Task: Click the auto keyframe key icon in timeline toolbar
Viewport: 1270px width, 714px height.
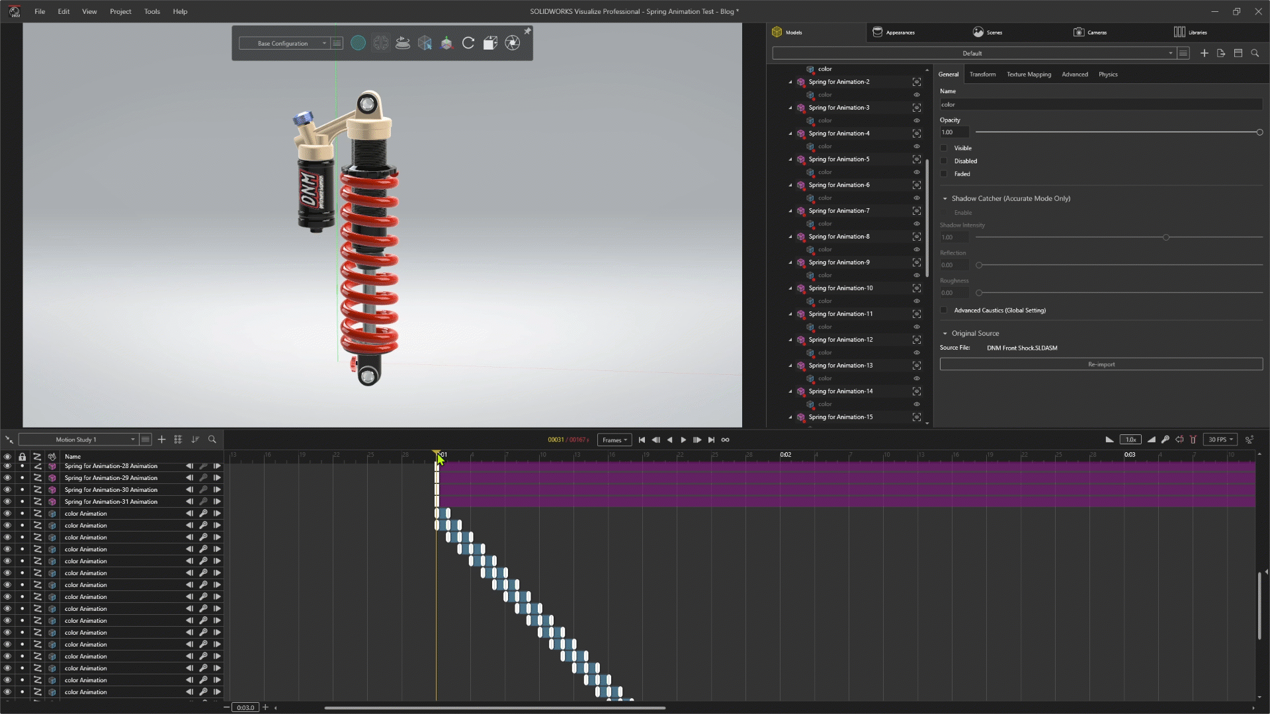Action: pos(1165,440)
